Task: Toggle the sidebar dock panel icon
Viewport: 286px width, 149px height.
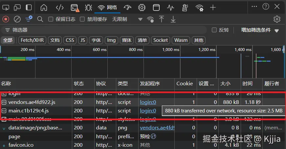Action: click(29, 8)
